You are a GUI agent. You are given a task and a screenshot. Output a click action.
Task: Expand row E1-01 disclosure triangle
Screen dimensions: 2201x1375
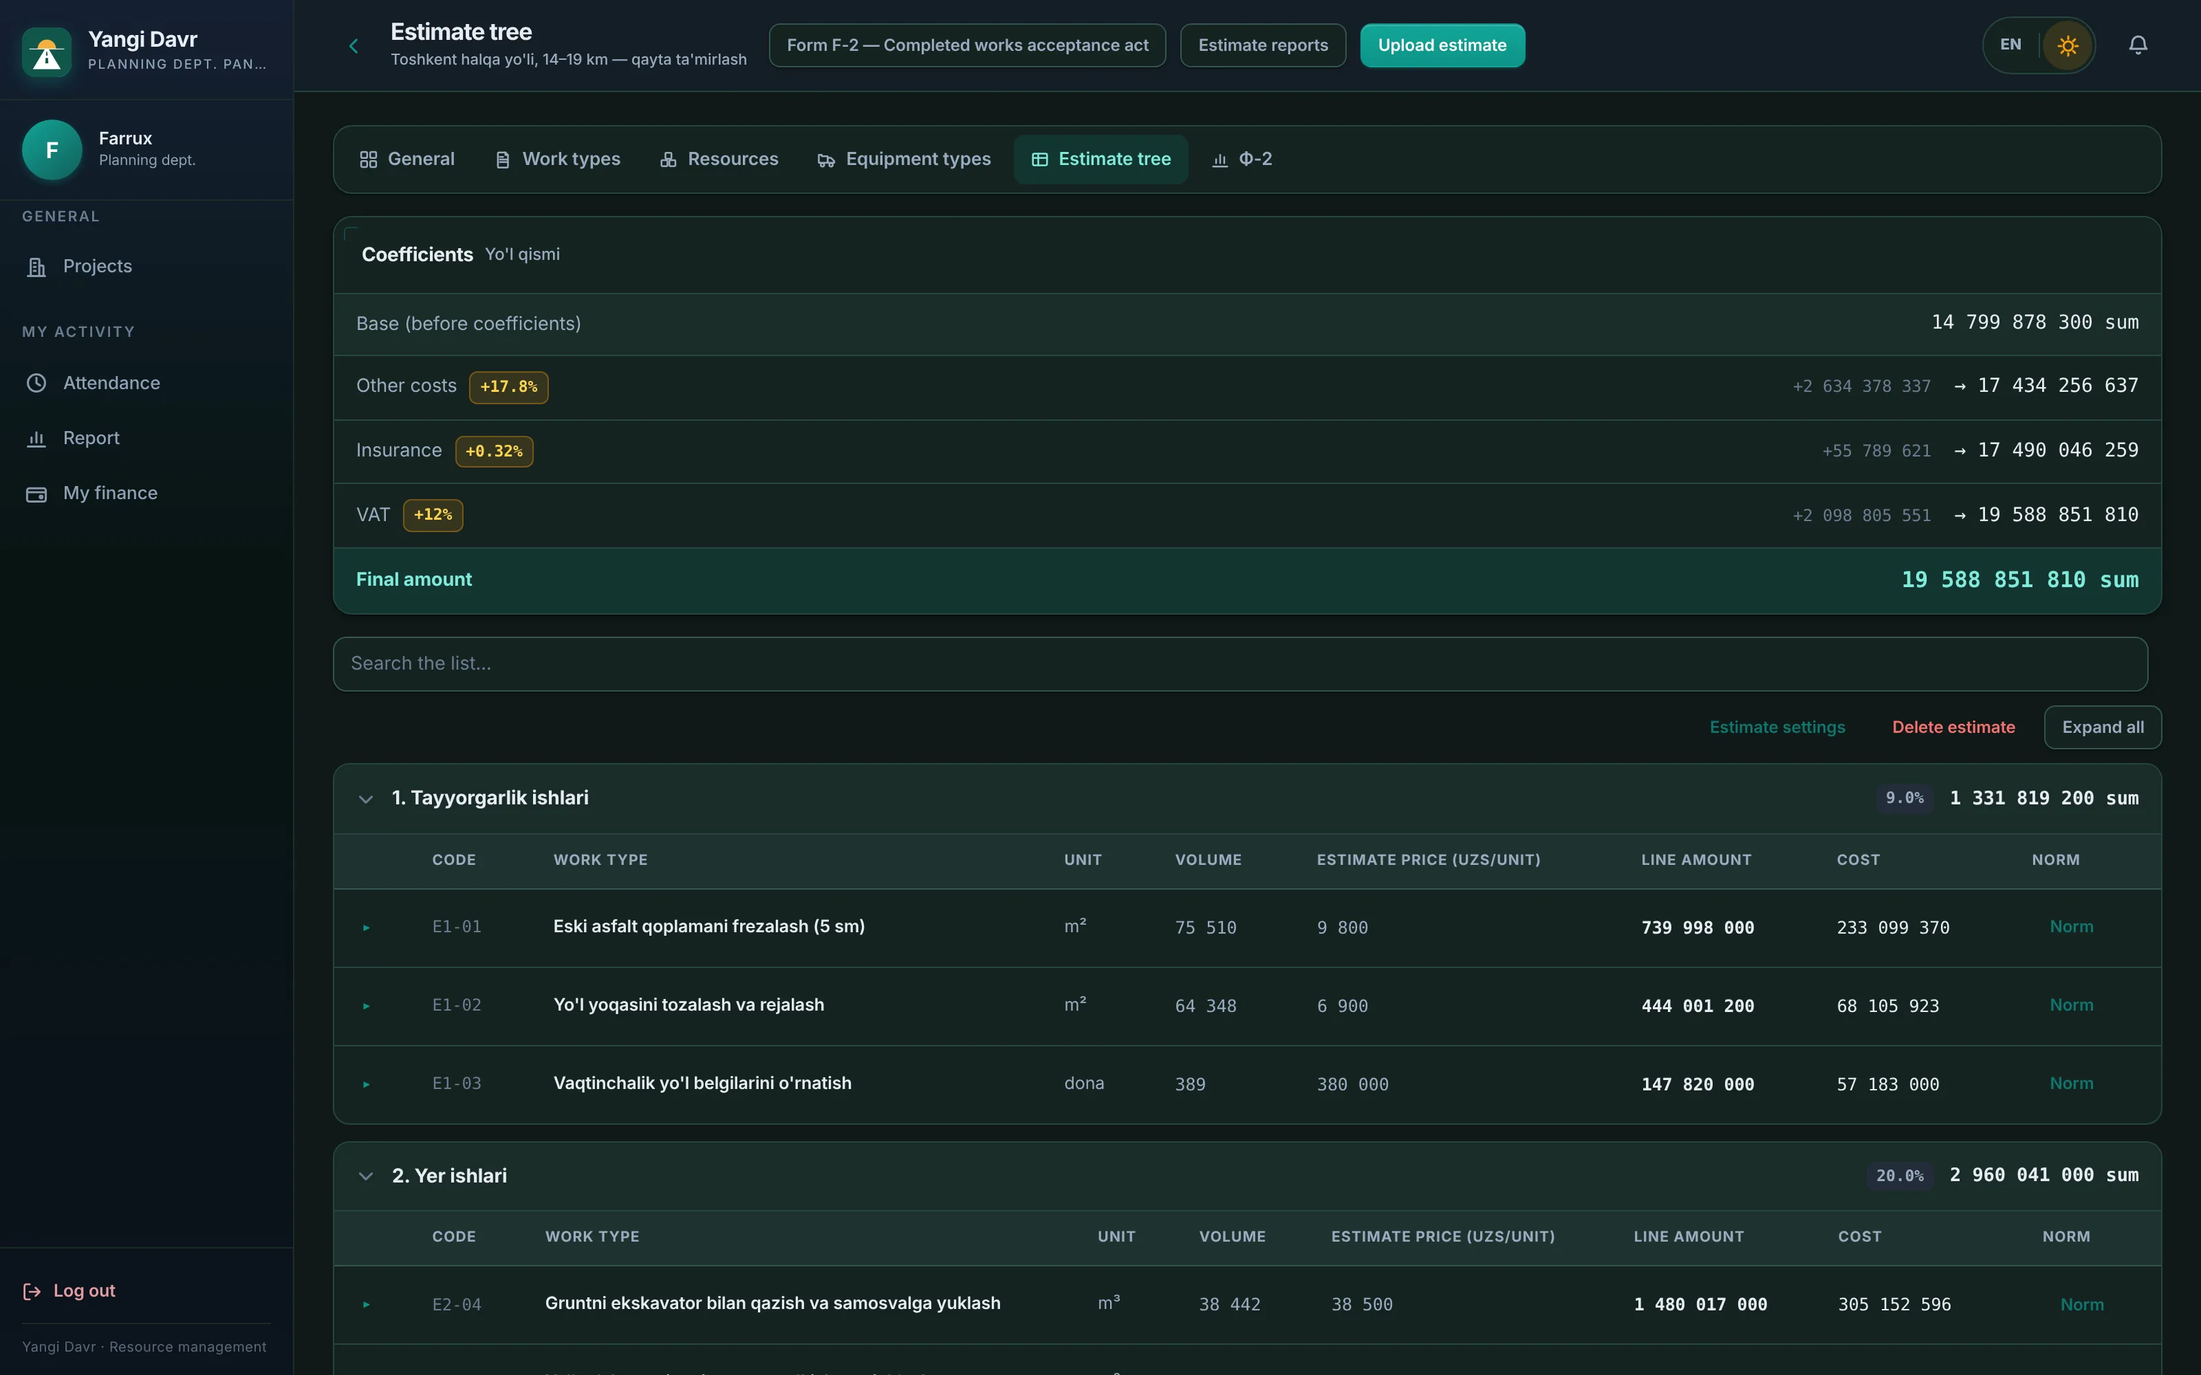click(367, 927)
